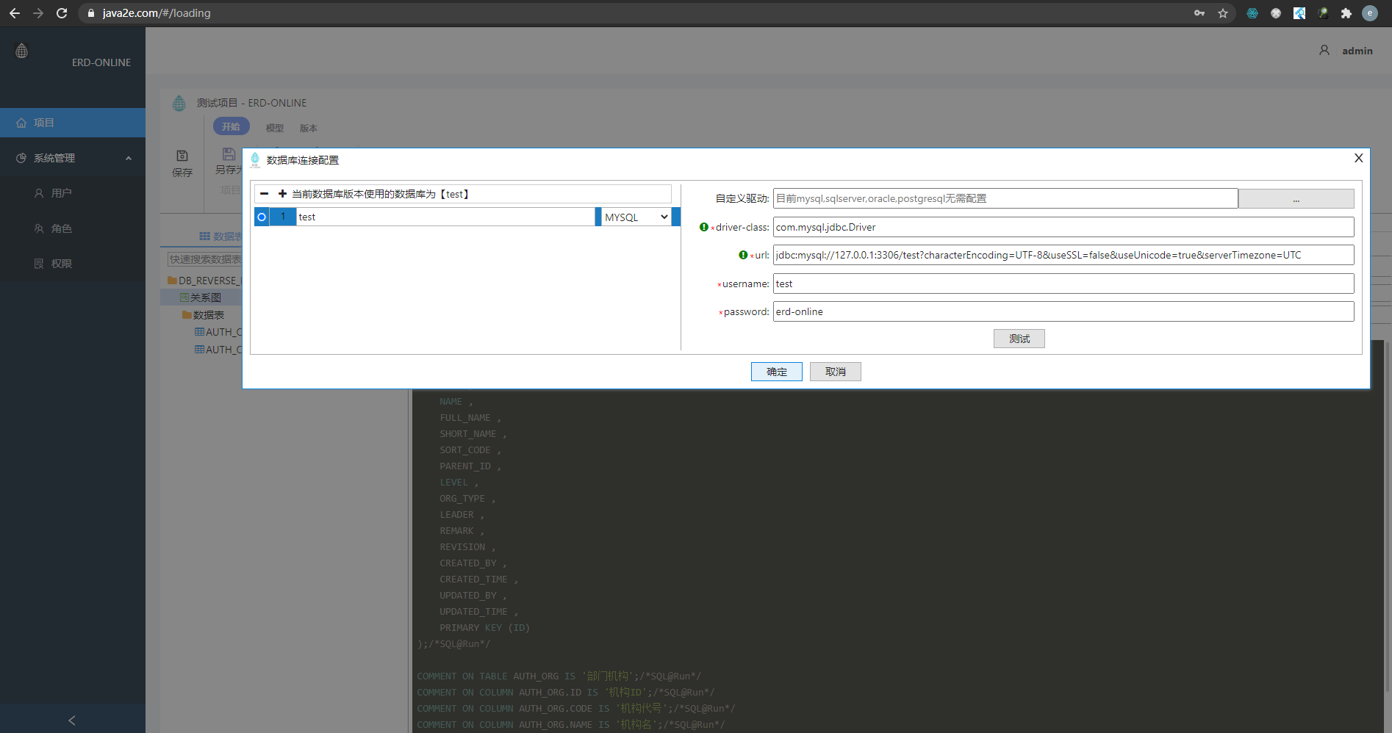The image size is (1392, 733).
Task: Click the 测试 connection button
Action: click(1019, 339)
